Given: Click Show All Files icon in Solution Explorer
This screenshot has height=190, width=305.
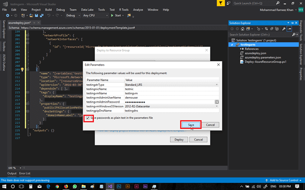Looking at the screenshot, I should point(277,29).
